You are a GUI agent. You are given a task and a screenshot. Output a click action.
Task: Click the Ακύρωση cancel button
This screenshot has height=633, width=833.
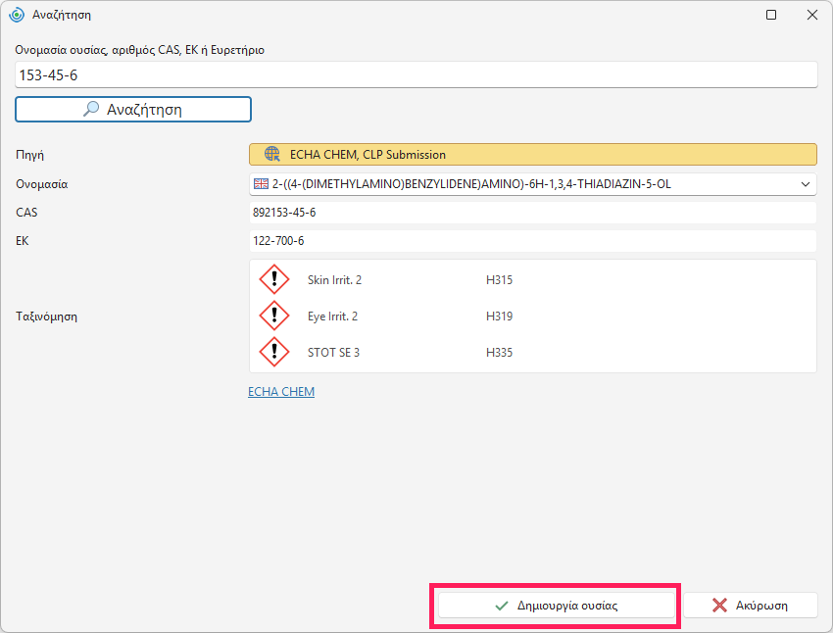point(750,606)
